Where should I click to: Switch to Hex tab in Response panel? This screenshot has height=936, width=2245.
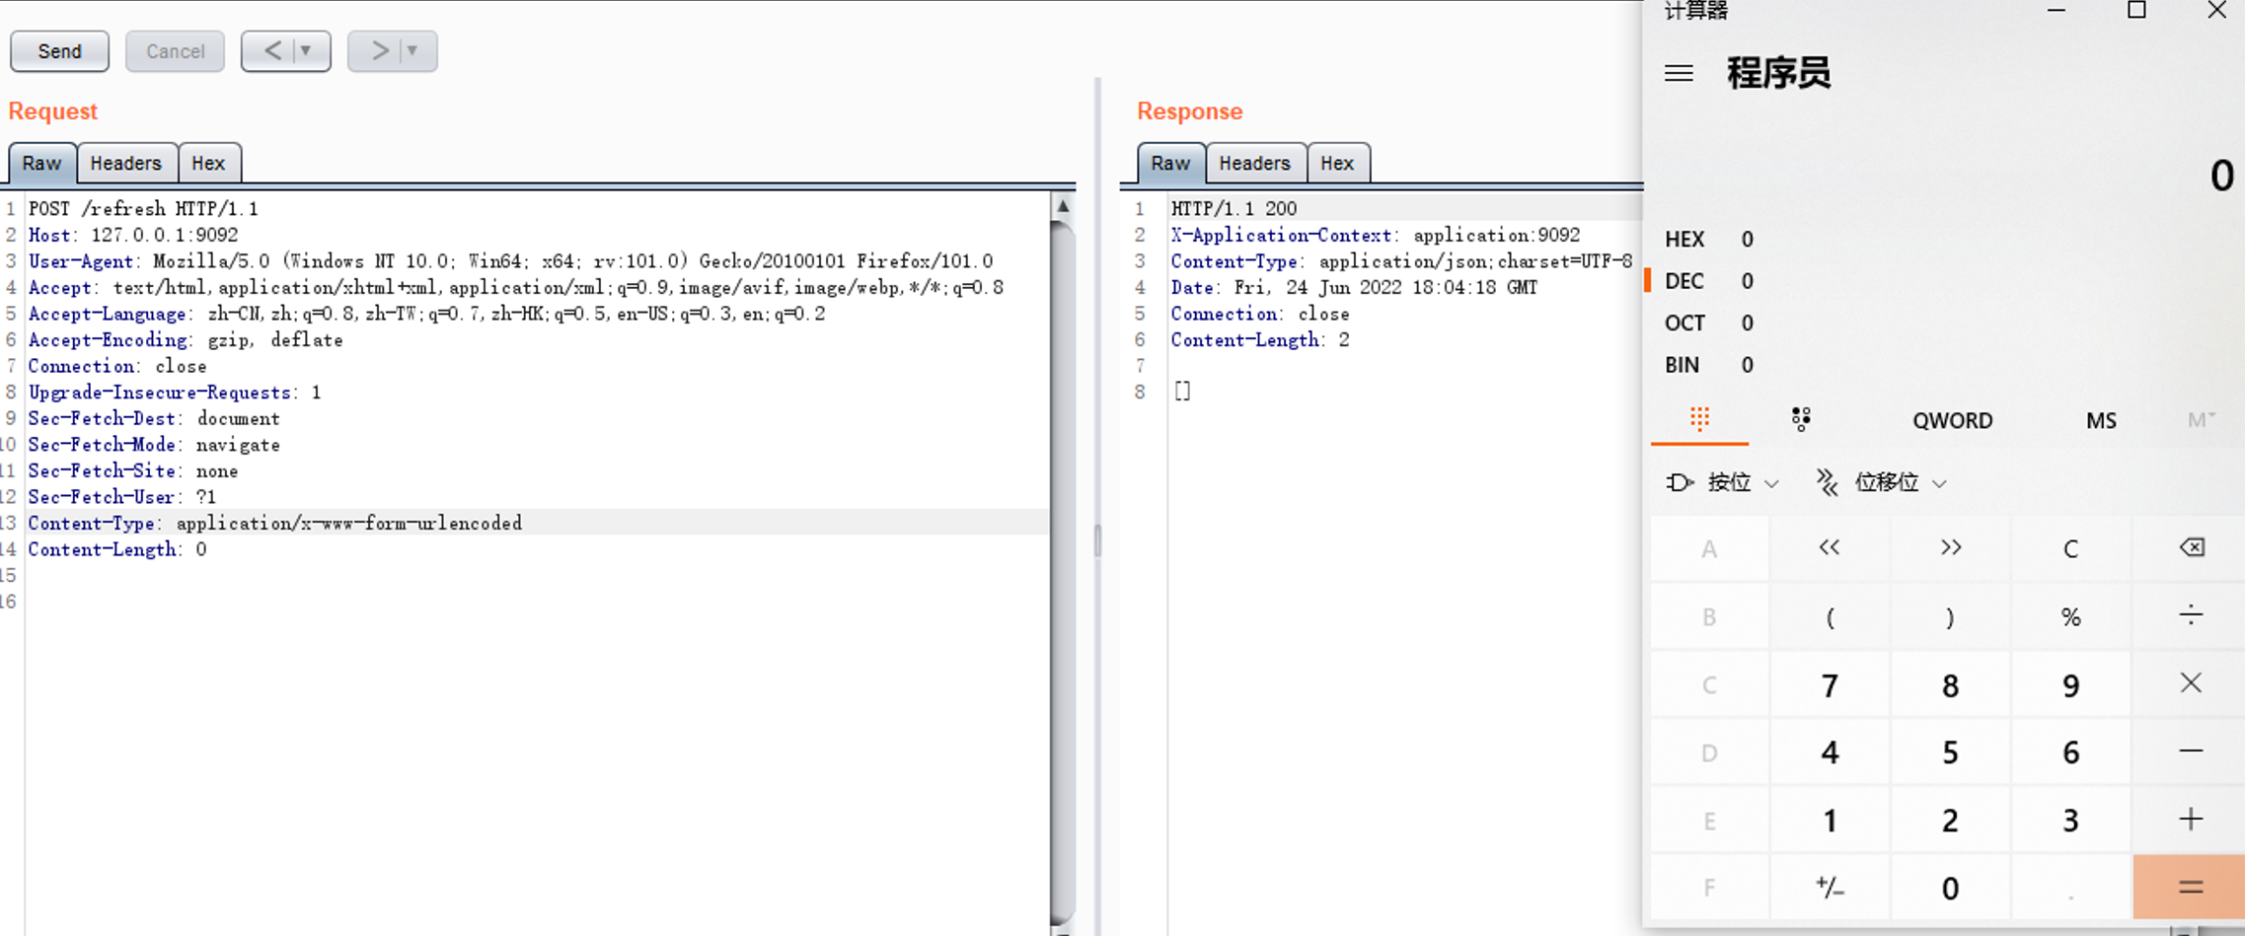1337,164
